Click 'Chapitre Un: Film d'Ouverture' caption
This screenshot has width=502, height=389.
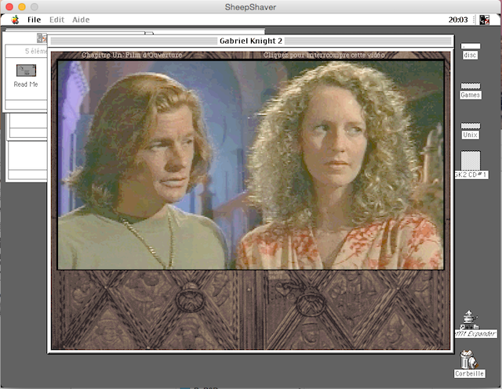click(x=132, y=56)
